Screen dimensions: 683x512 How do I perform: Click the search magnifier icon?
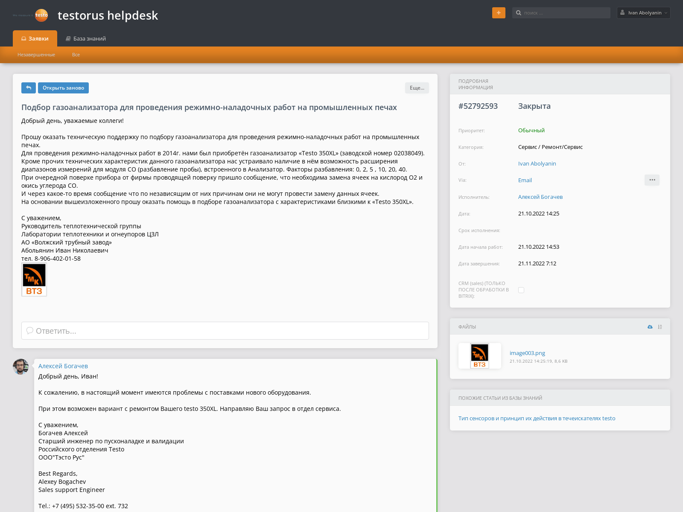tap(519, 13)
